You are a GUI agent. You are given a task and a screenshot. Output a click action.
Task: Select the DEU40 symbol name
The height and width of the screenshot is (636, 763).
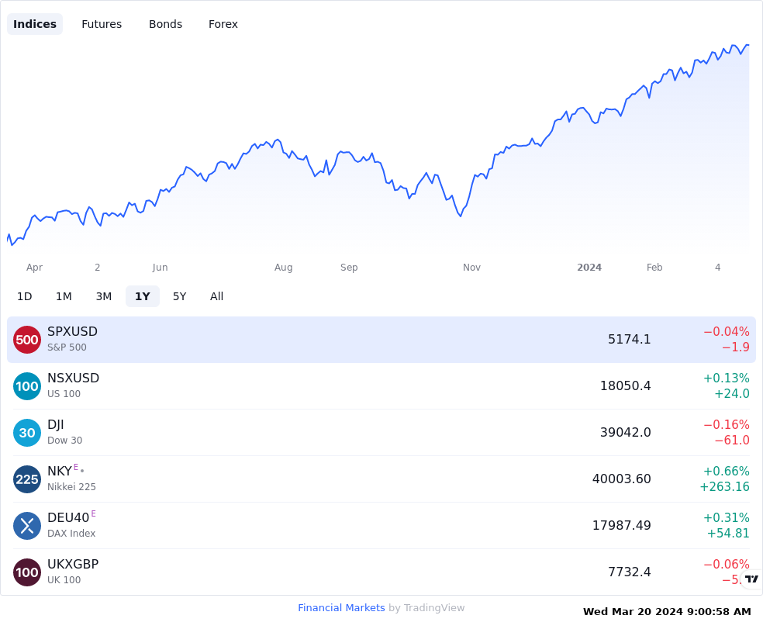[x=68, y=518]
